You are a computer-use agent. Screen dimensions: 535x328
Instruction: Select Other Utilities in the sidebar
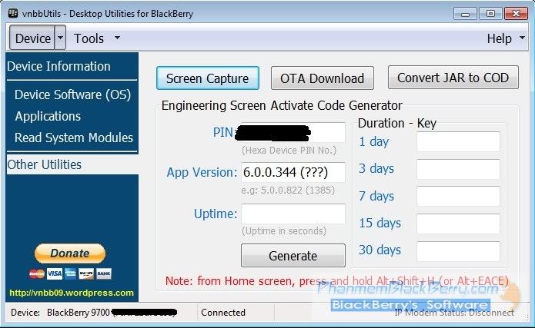pyautogui.click(x=72, y=164)
